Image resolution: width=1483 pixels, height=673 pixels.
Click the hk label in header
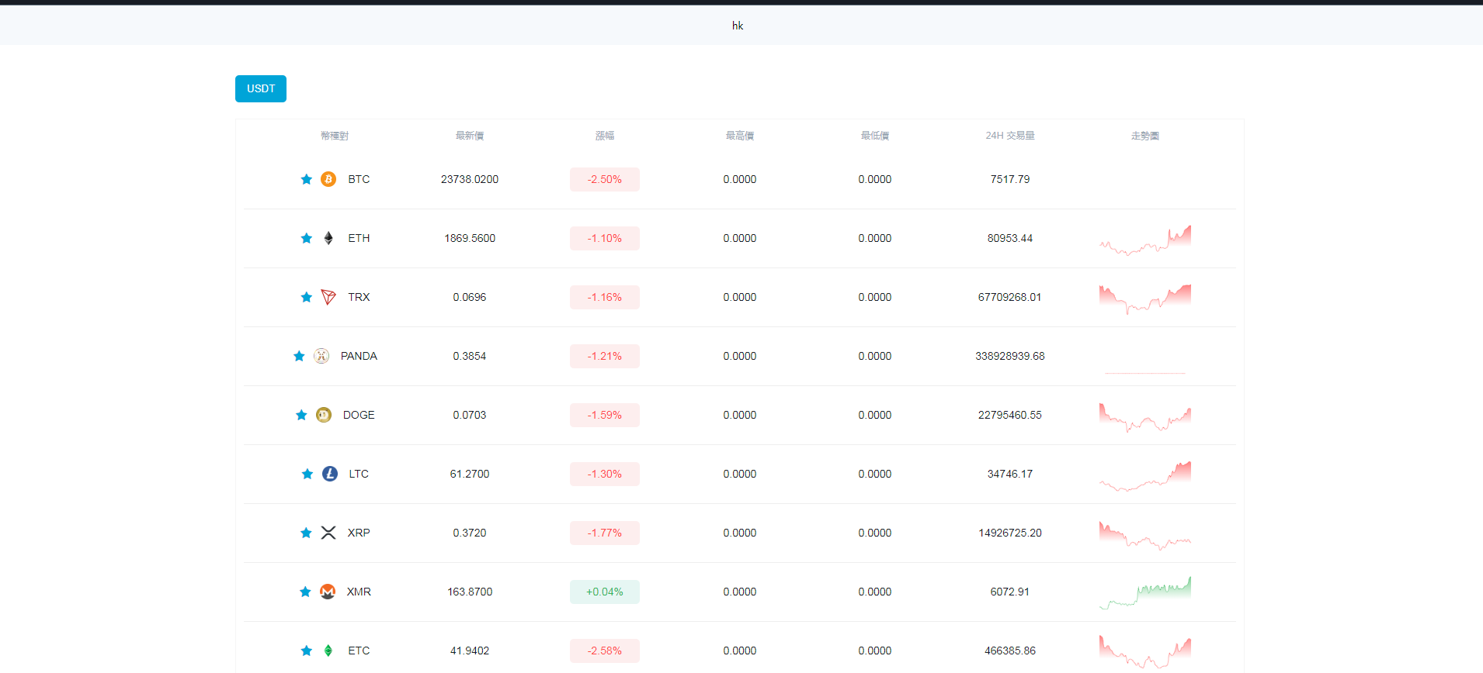[738, 26]
